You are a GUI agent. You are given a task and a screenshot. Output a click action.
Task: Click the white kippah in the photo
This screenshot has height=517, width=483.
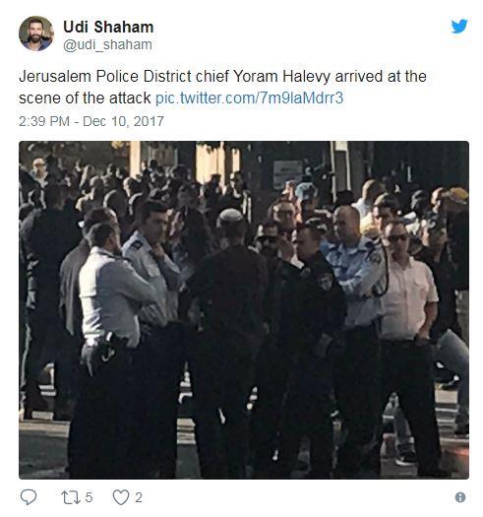point(230,215)
